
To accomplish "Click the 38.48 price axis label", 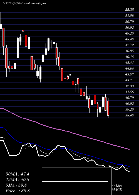I will pos(130,115).
